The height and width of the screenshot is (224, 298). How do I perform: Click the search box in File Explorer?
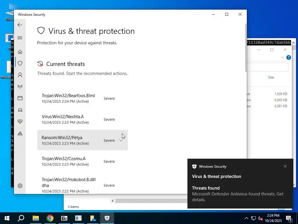267,67
